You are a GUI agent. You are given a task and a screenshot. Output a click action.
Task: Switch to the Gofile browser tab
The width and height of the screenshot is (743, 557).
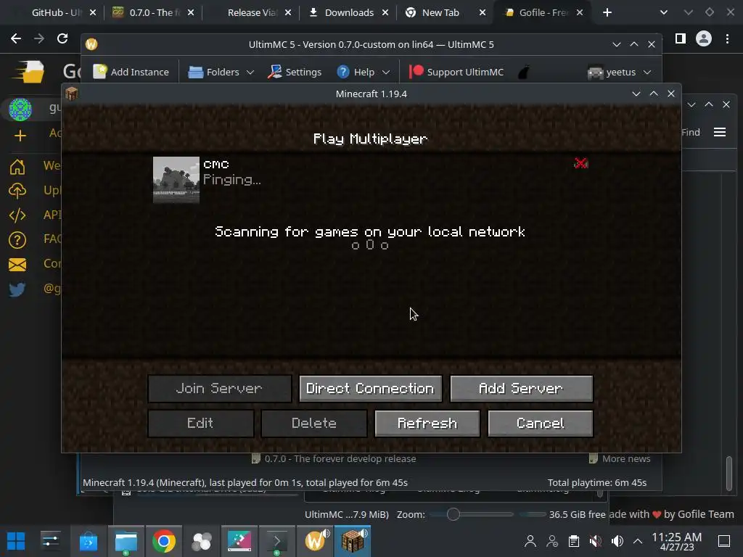point(543,13)
